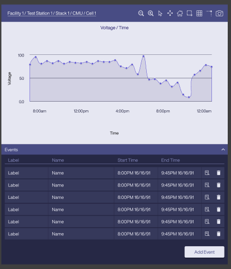Open Facility 1 in the breadcrumb
231x269 pixels.
(16, 13)
